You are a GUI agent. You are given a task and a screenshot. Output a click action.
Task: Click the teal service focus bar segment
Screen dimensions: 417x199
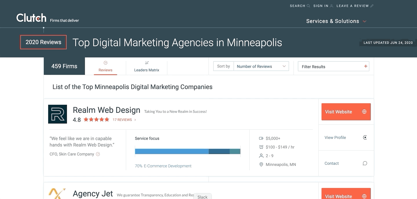235,151
